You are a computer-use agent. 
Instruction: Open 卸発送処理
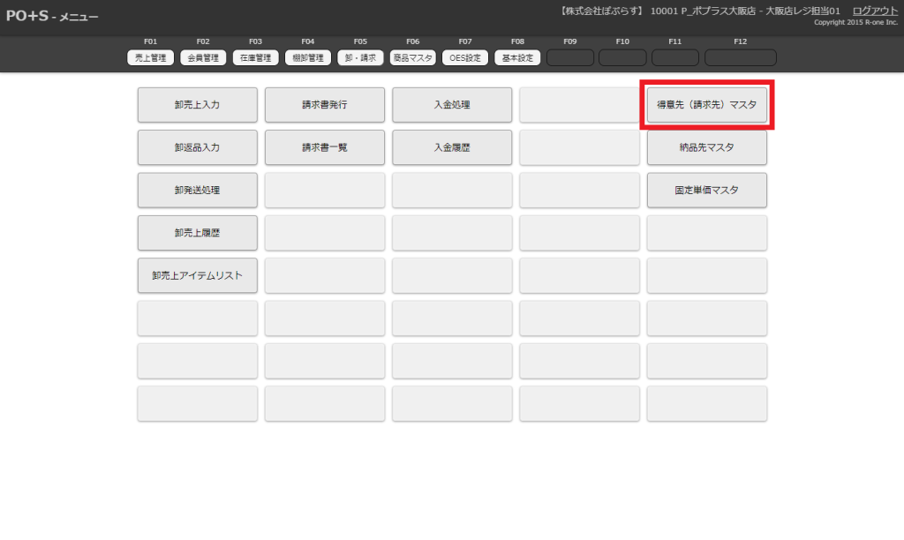point(197,190)
